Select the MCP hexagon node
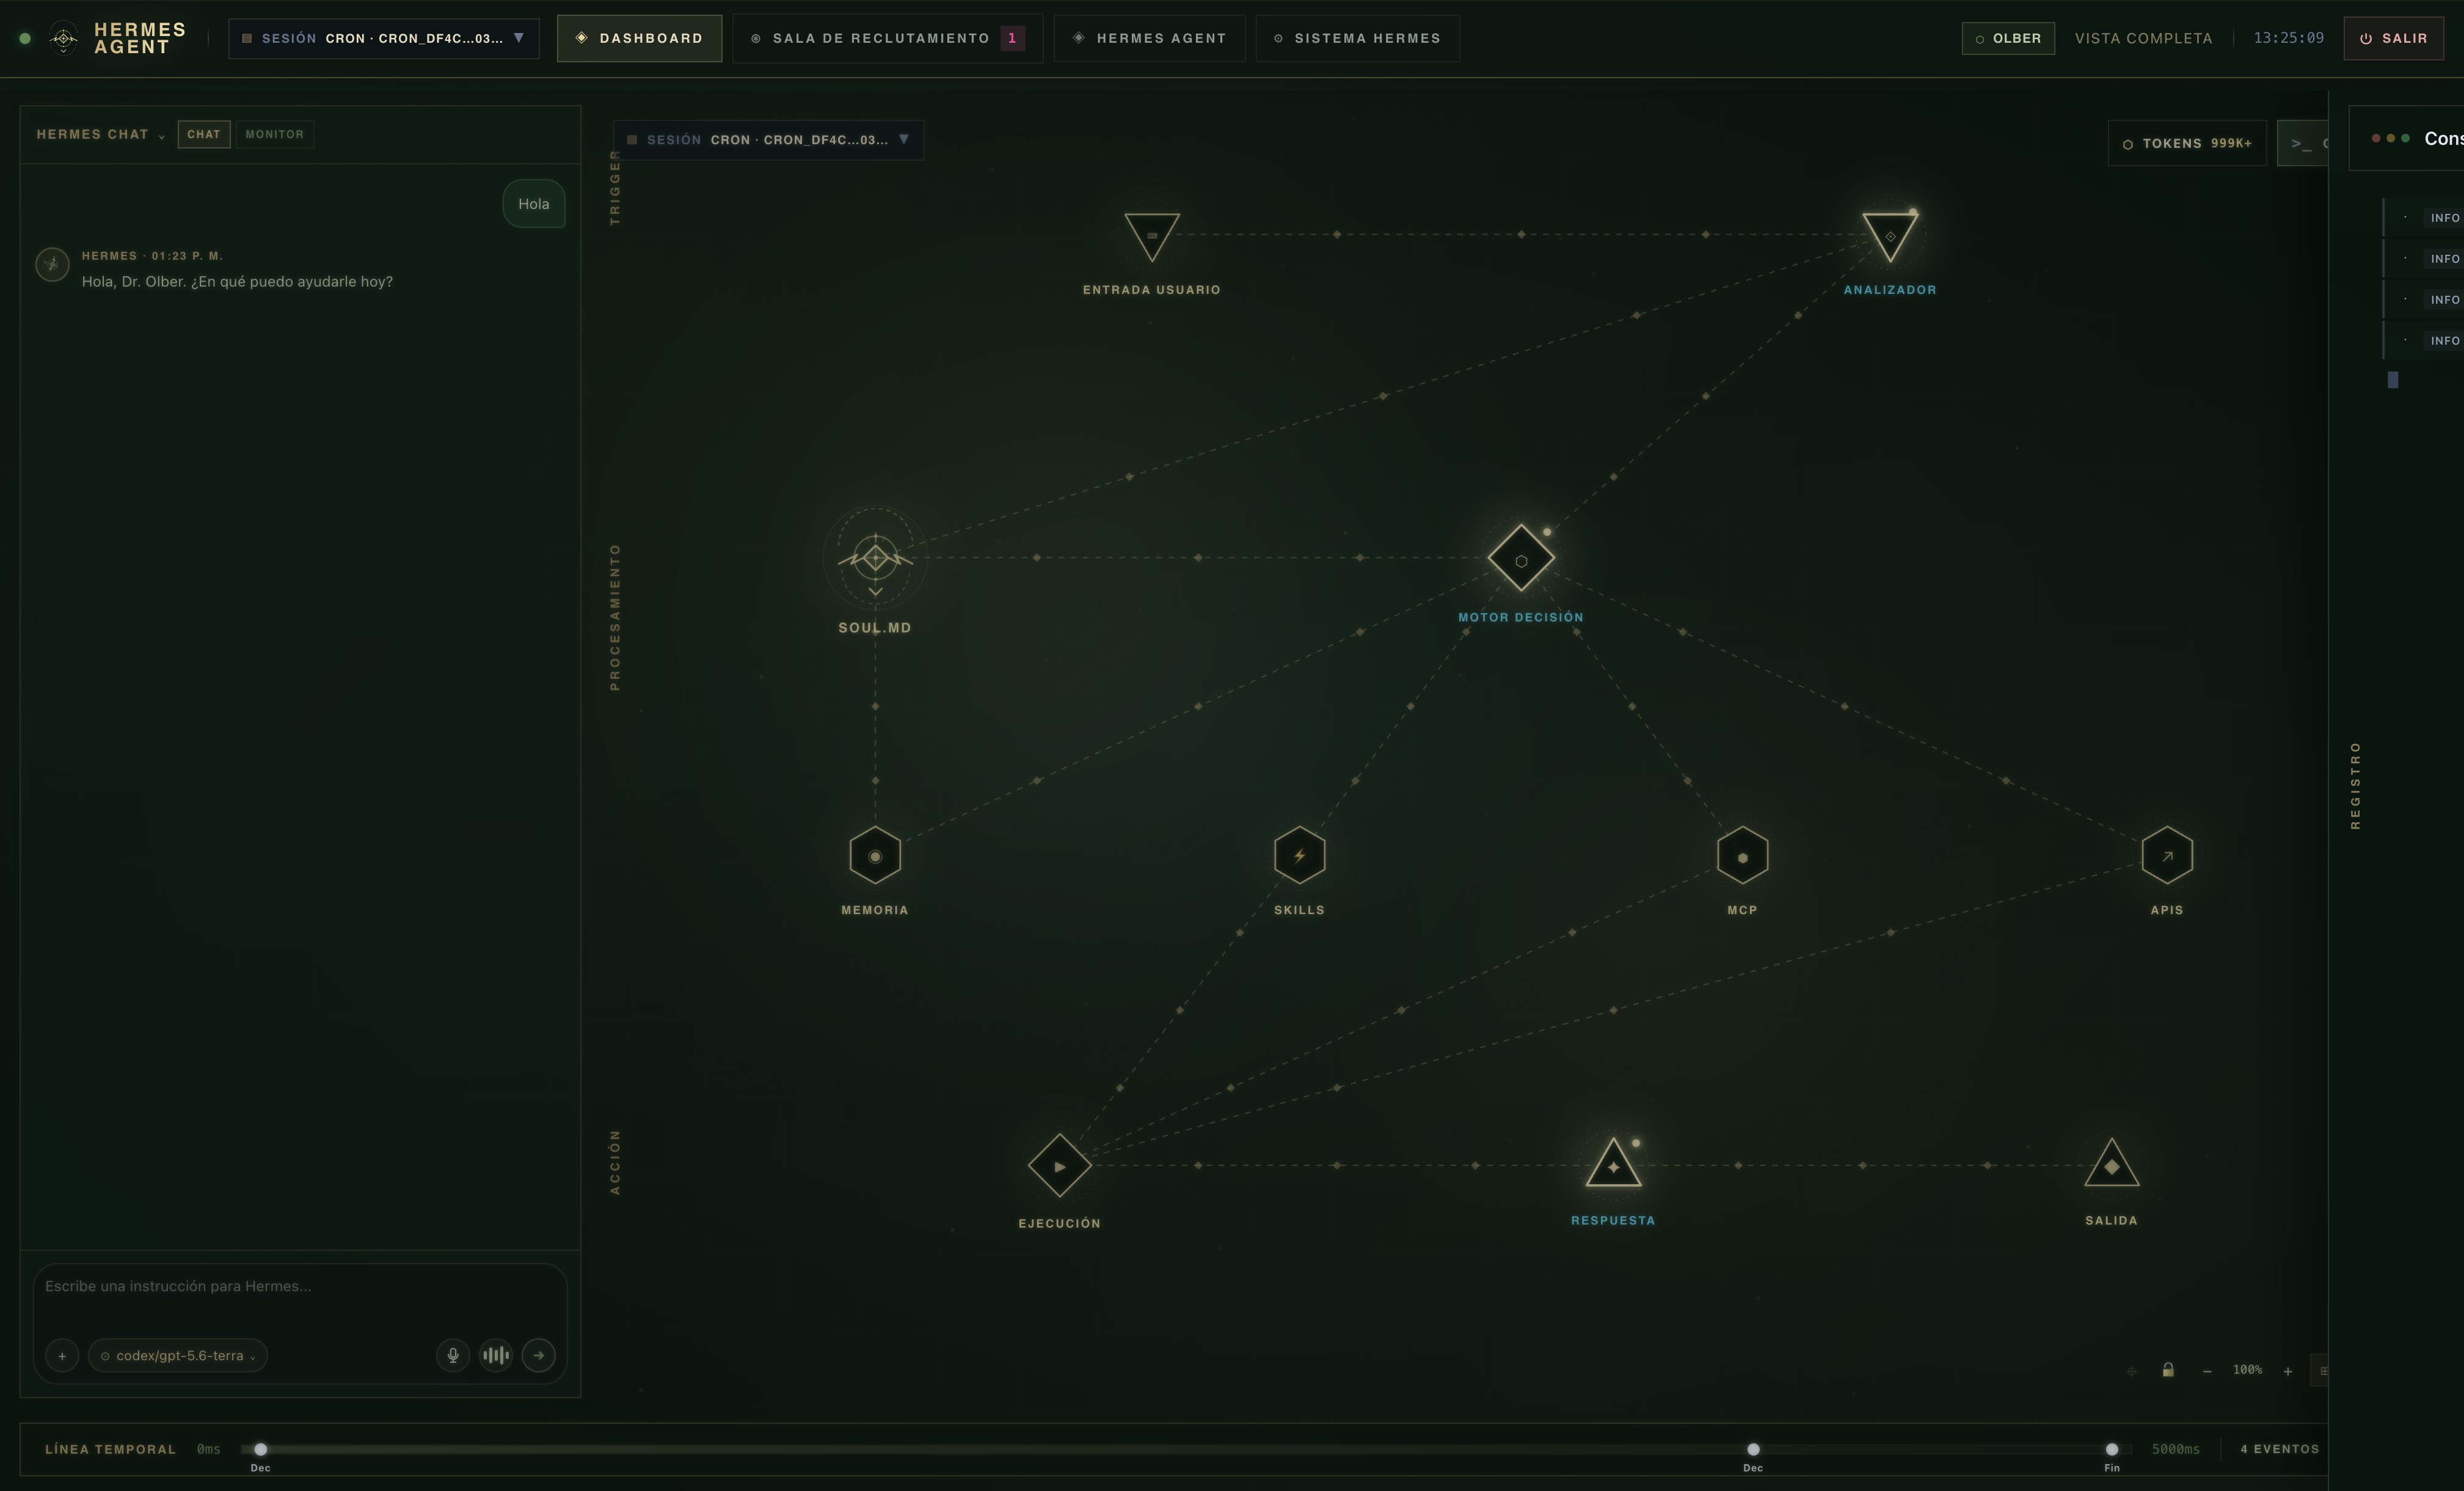Image resolution: width=2464 pixels, height=1491 pixels. [x=1742, y=854]
